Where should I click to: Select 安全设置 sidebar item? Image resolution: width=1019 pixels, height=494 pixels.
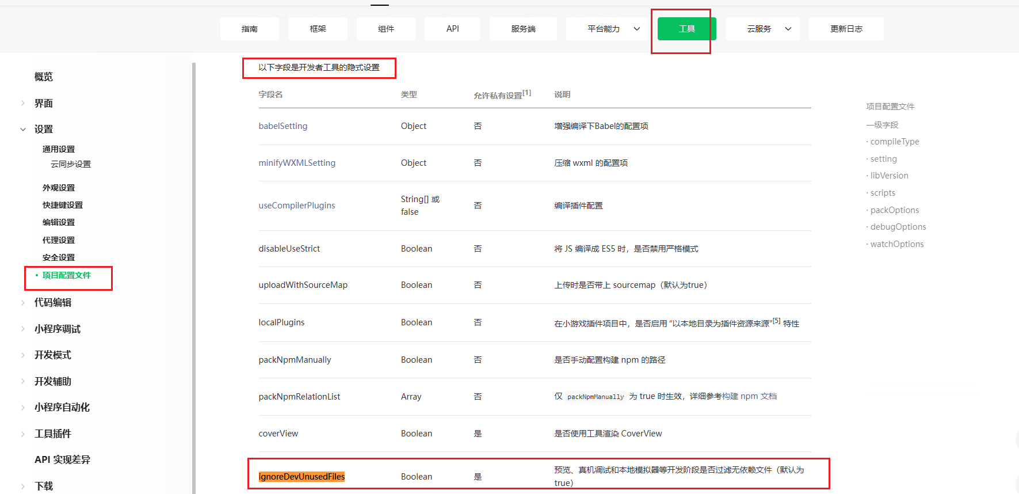tap(59, 257)
